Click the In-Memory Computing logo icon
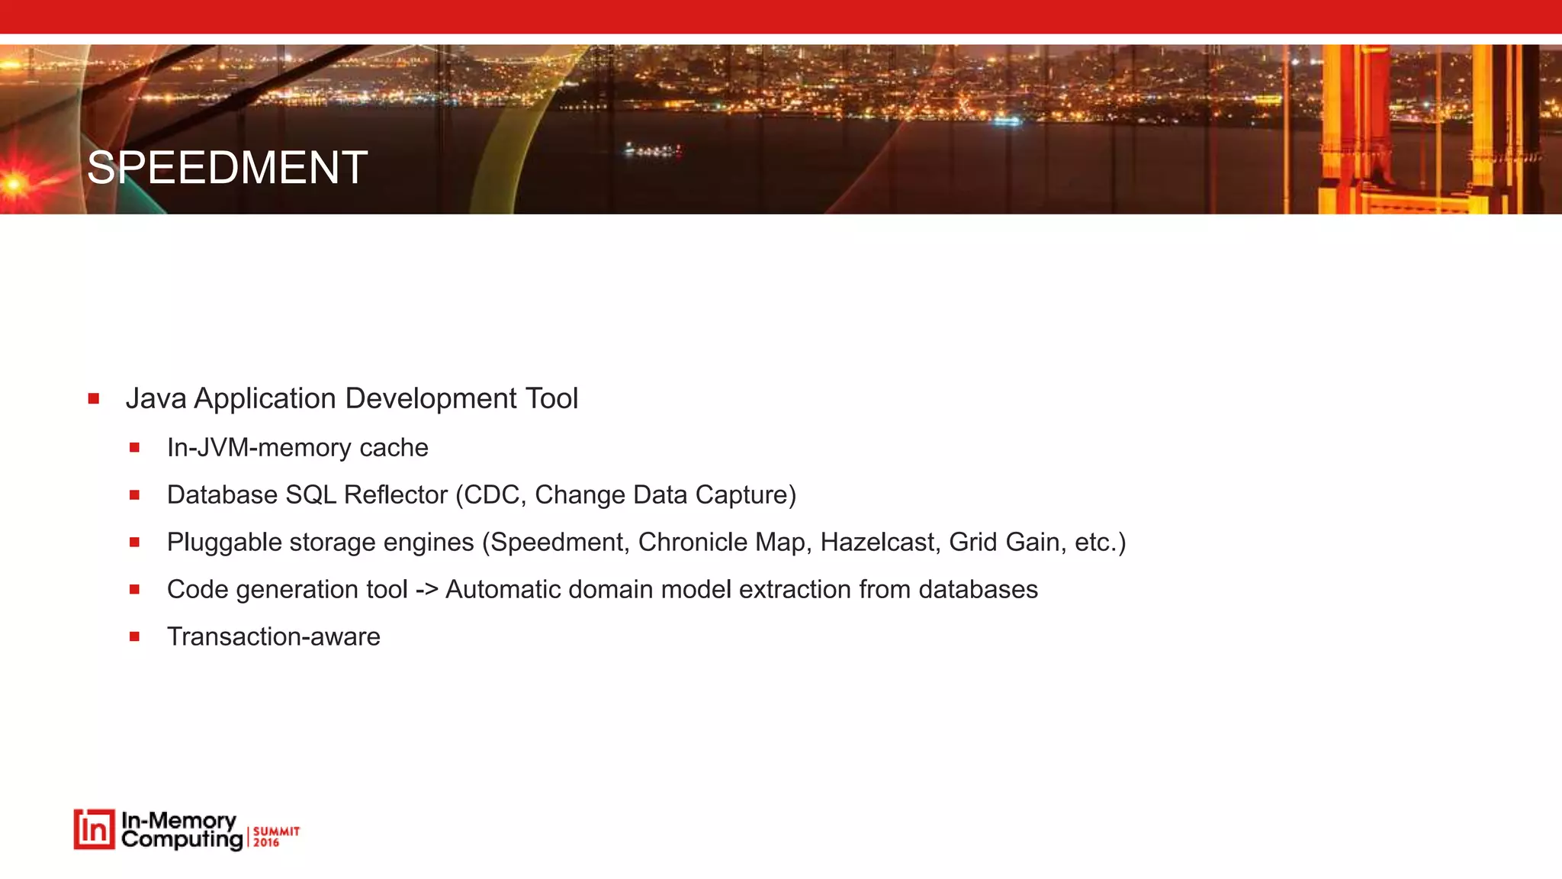Screen dimensions: 1562x879 94,829
